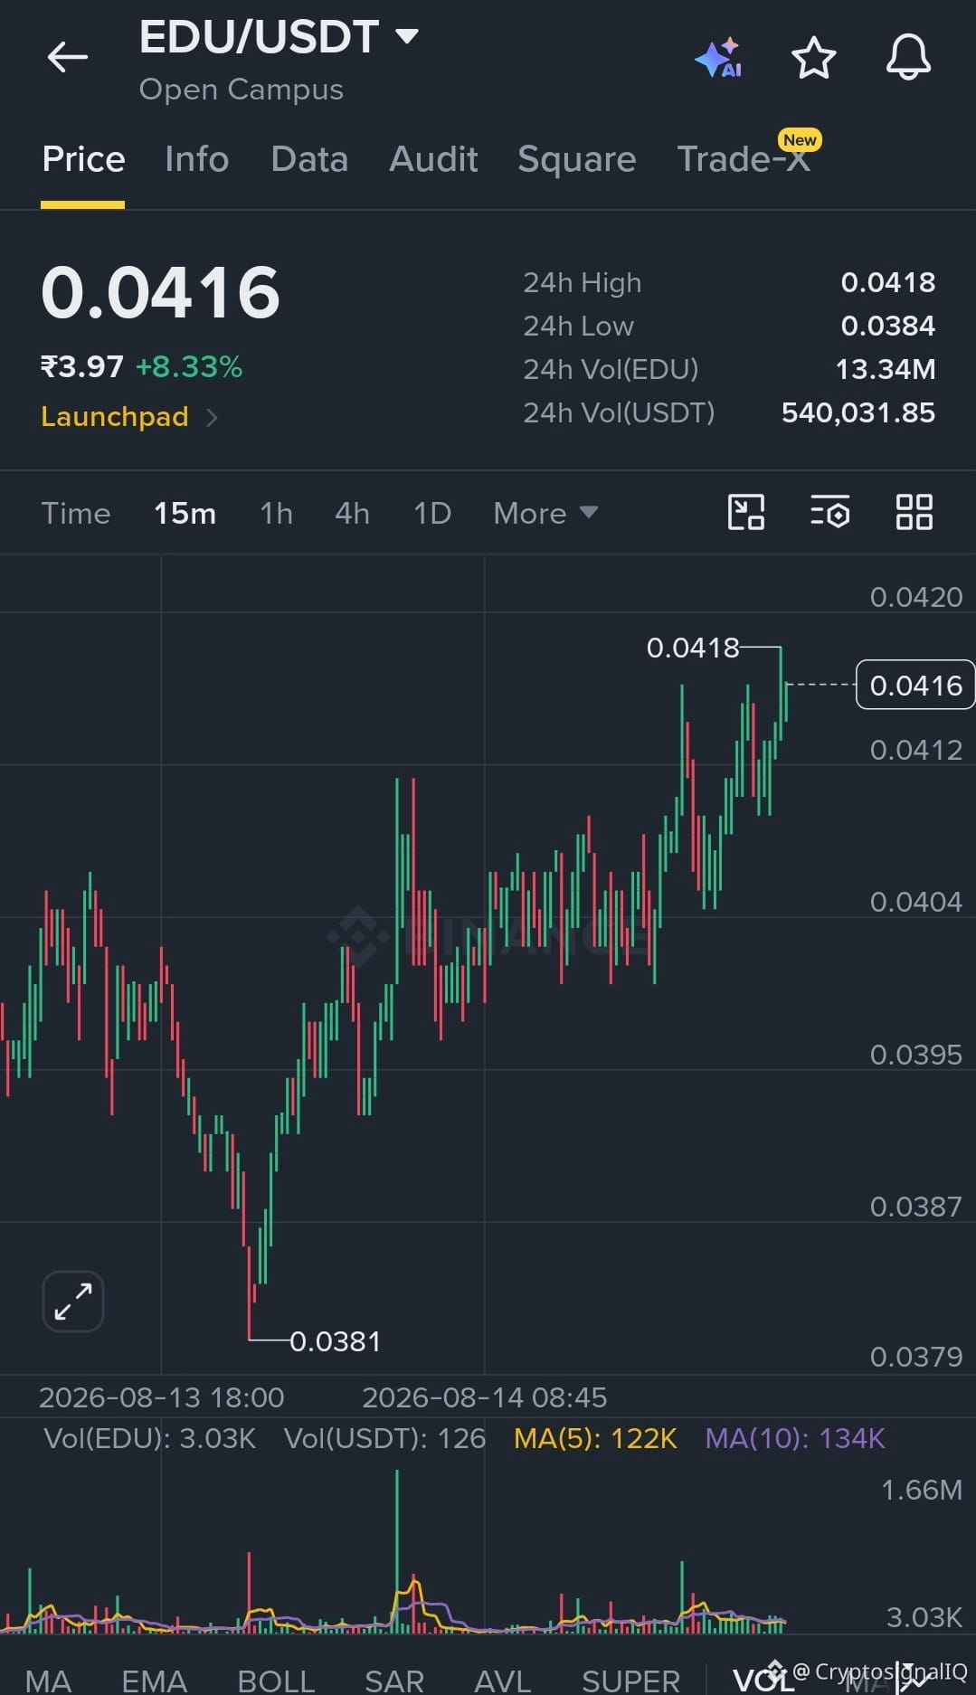The height and width of the screenshot is (1695, 976).
Task: Open the Square tab
Action: click(577, 159)
